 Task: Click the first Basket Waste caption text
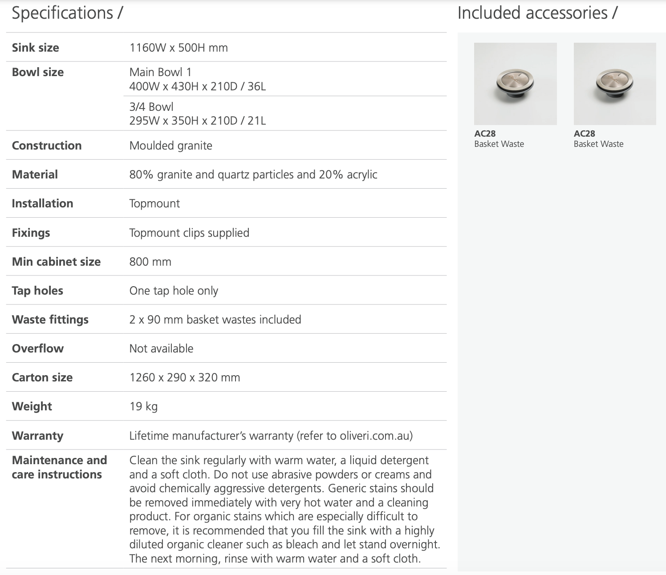pyautogui.click(x=499, y=144)
